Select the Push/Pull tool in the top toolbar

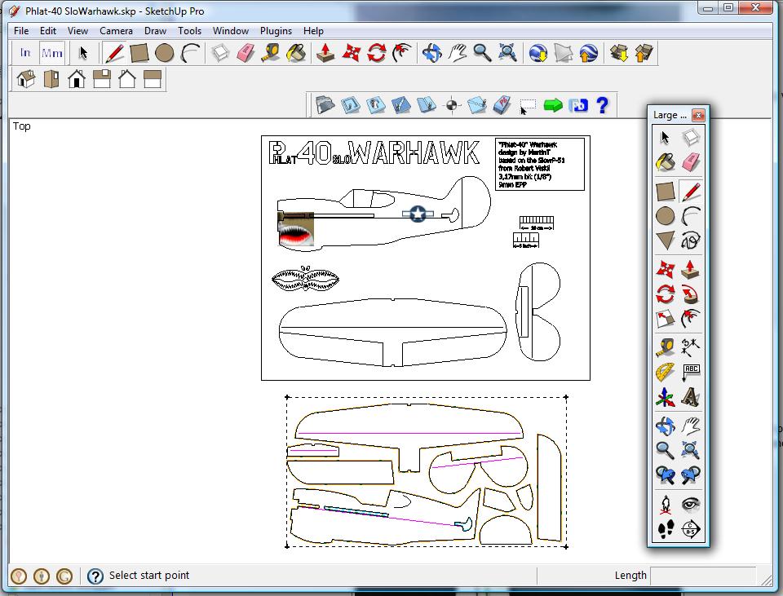[x=325, y=54]
